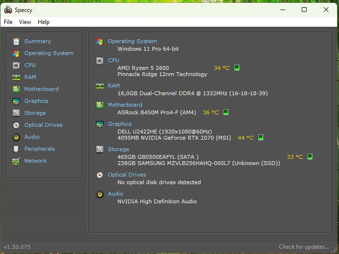Open the RAM sidebar section
Screen dimensions: 339x254
pyautogui.click(x=30, y=77)
